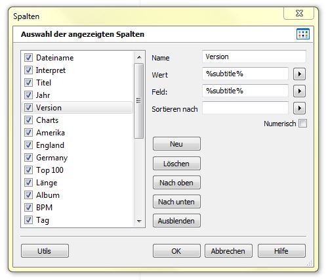Click the Löschen button
328x280 pixels.
(176, 164)
